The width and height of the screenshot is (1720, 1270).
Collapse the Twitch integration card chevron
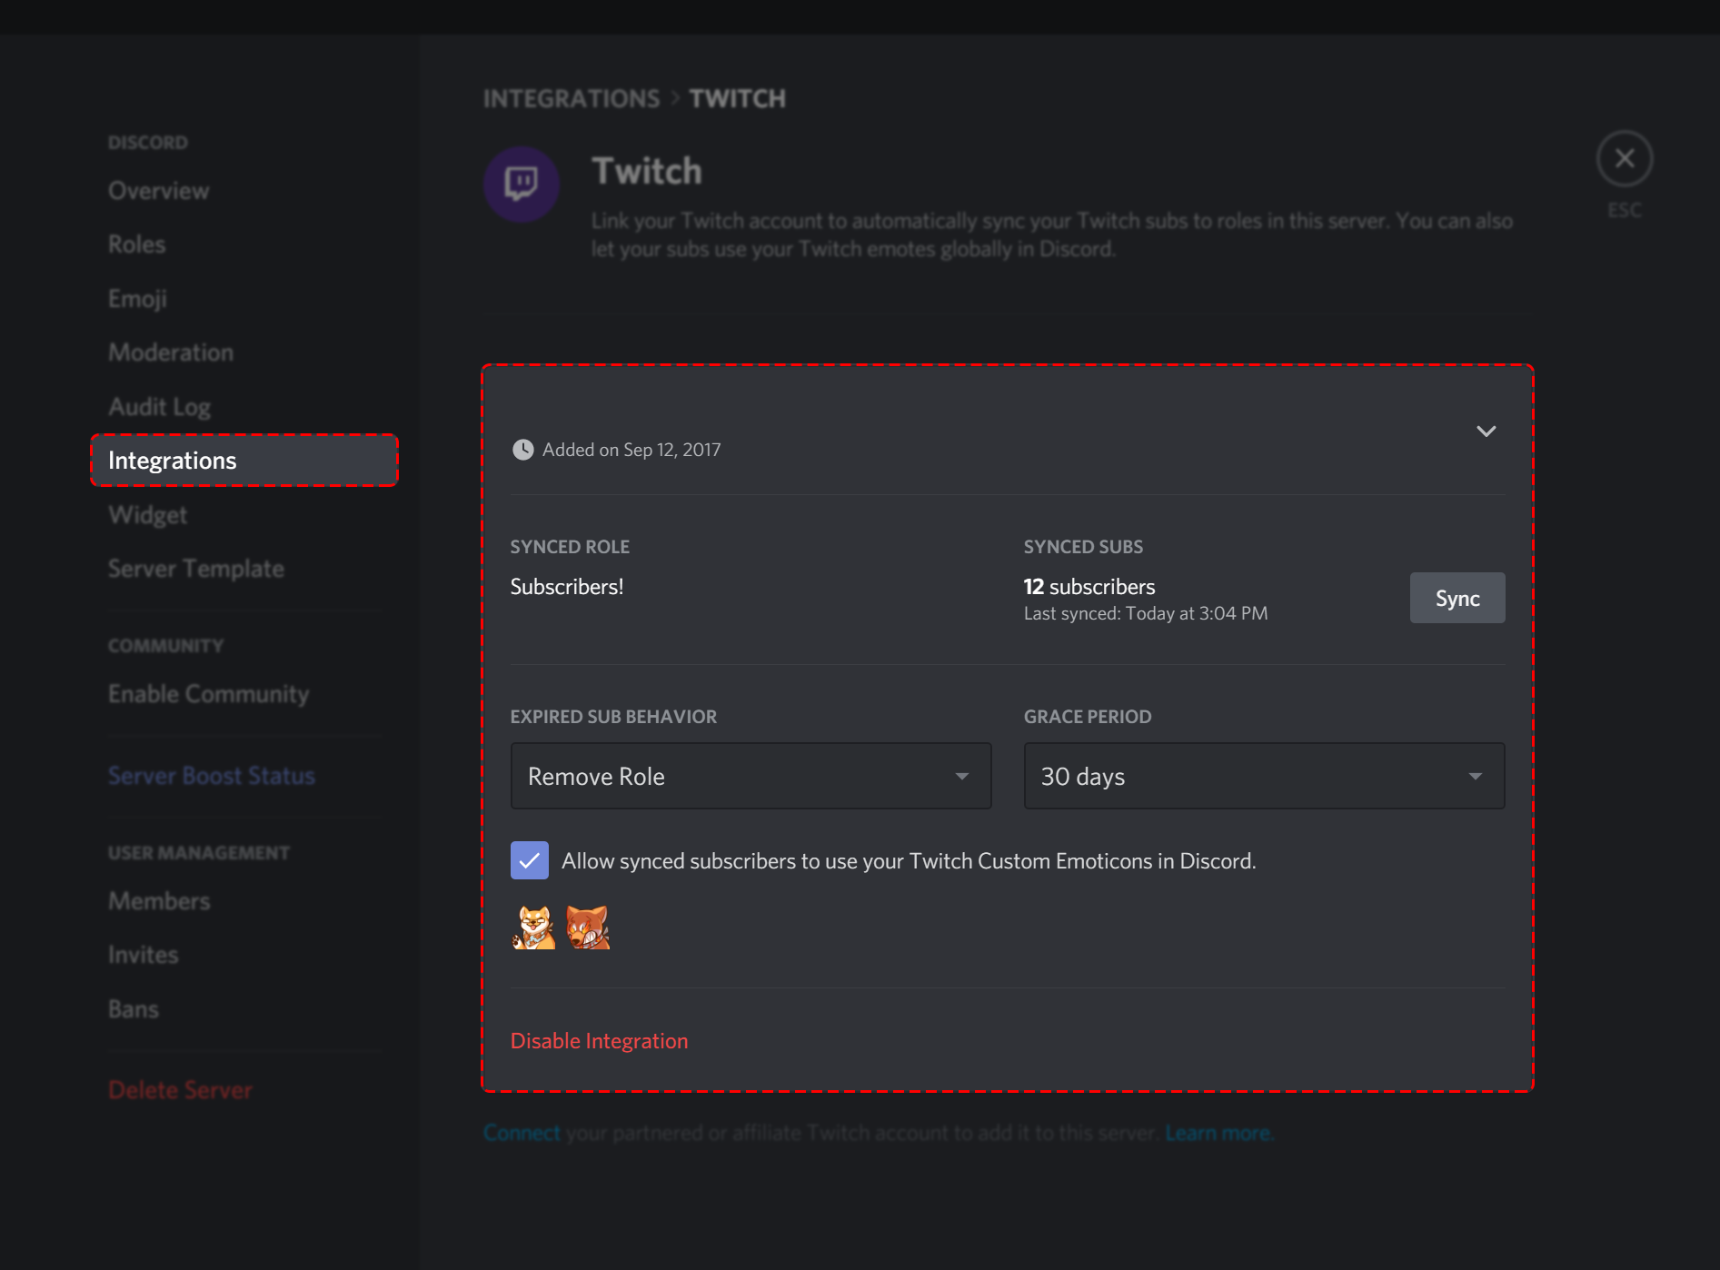point(1486,432)
